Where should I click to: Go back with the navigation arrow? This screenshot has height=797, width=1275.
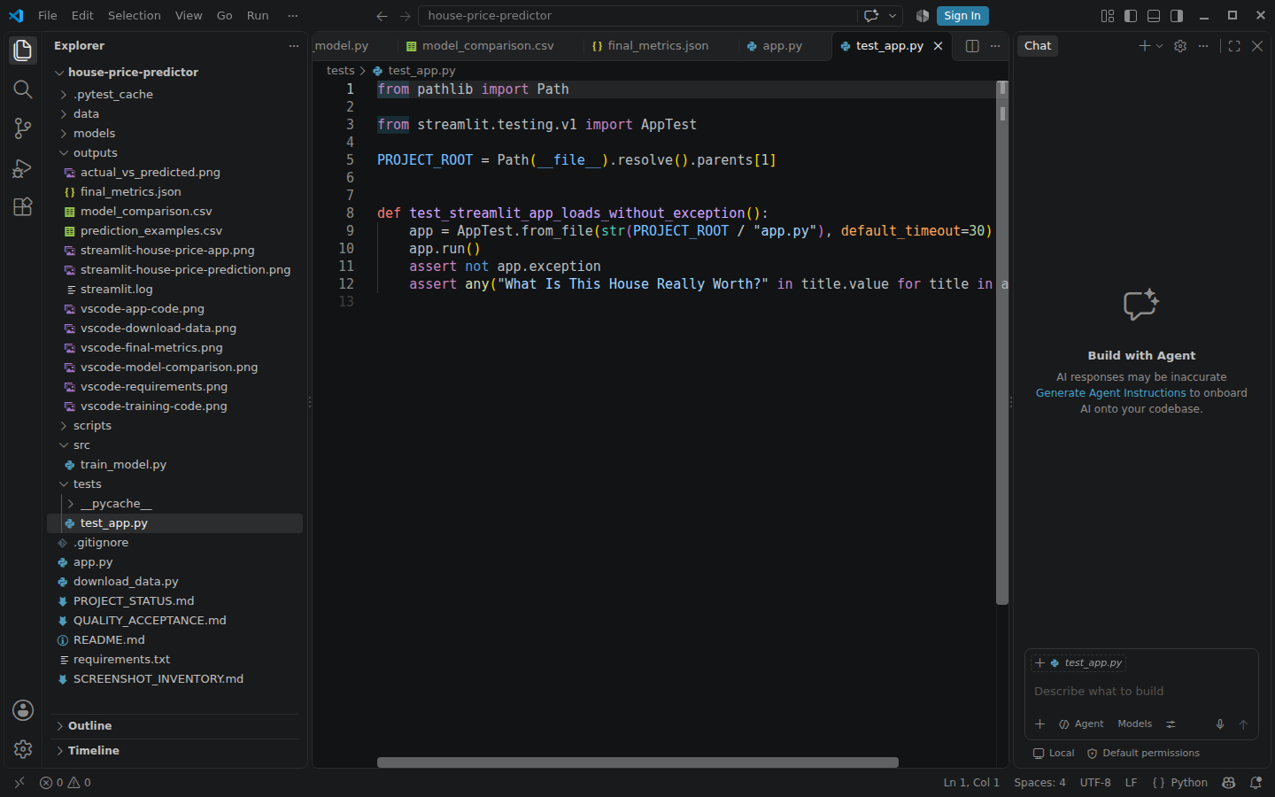[382, 16]
